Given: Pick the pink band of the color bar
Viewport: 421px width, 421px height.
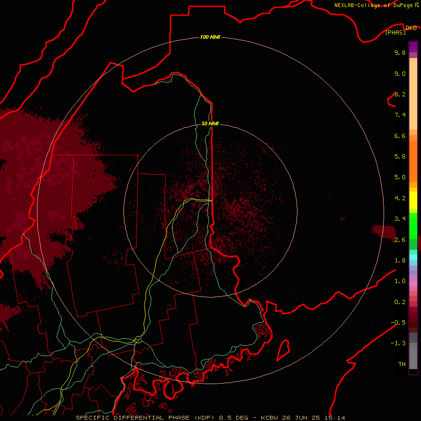Looking at the screenshot, I should click(413, 283).
